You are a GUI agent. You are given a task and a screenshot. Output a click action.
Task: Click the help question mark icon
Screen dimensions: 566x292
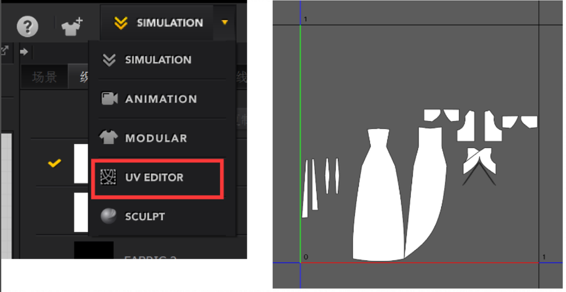point(27,26)
